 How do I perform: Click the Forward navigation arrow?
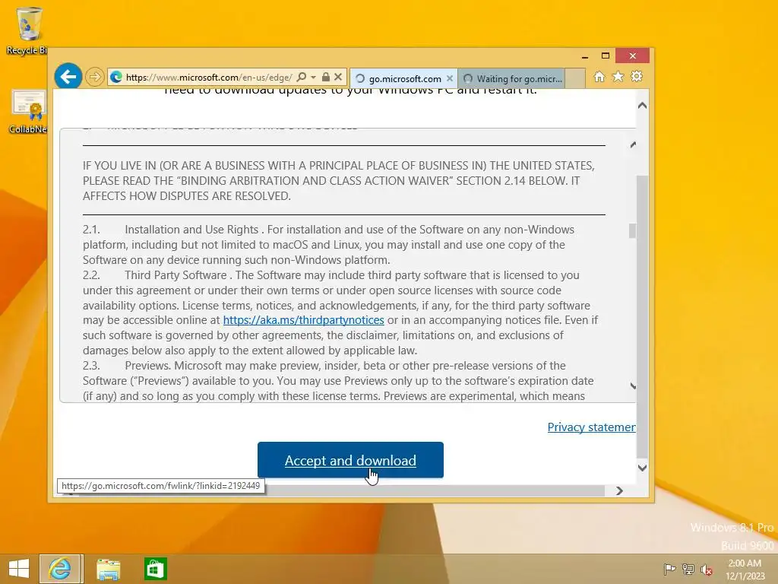(x=94, y=77)
